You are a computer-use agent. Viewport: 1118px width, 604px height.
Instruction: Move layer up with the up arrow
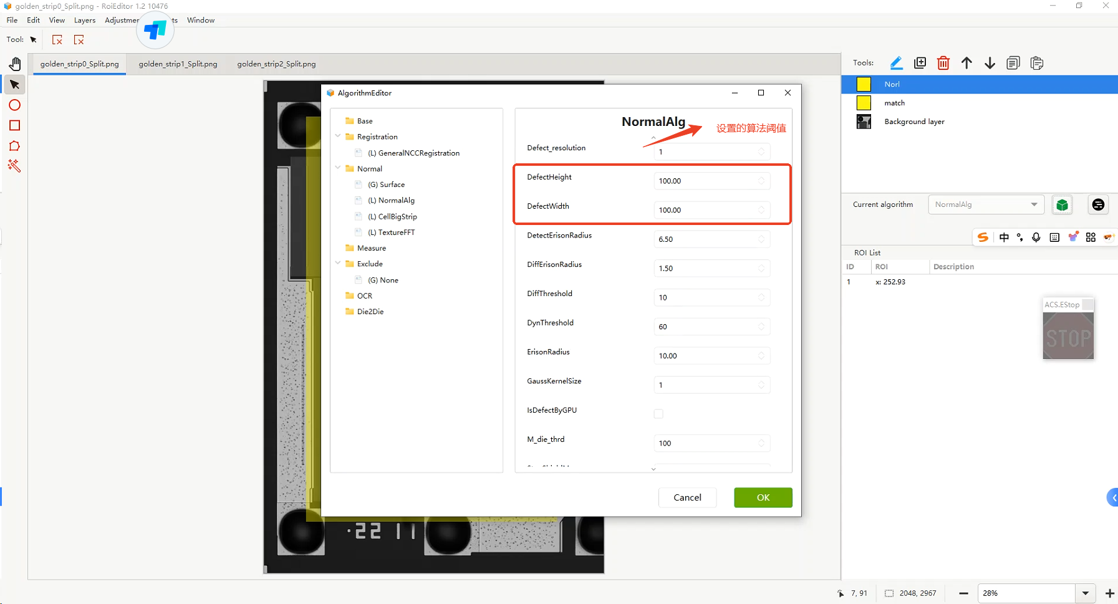point(966,63)
